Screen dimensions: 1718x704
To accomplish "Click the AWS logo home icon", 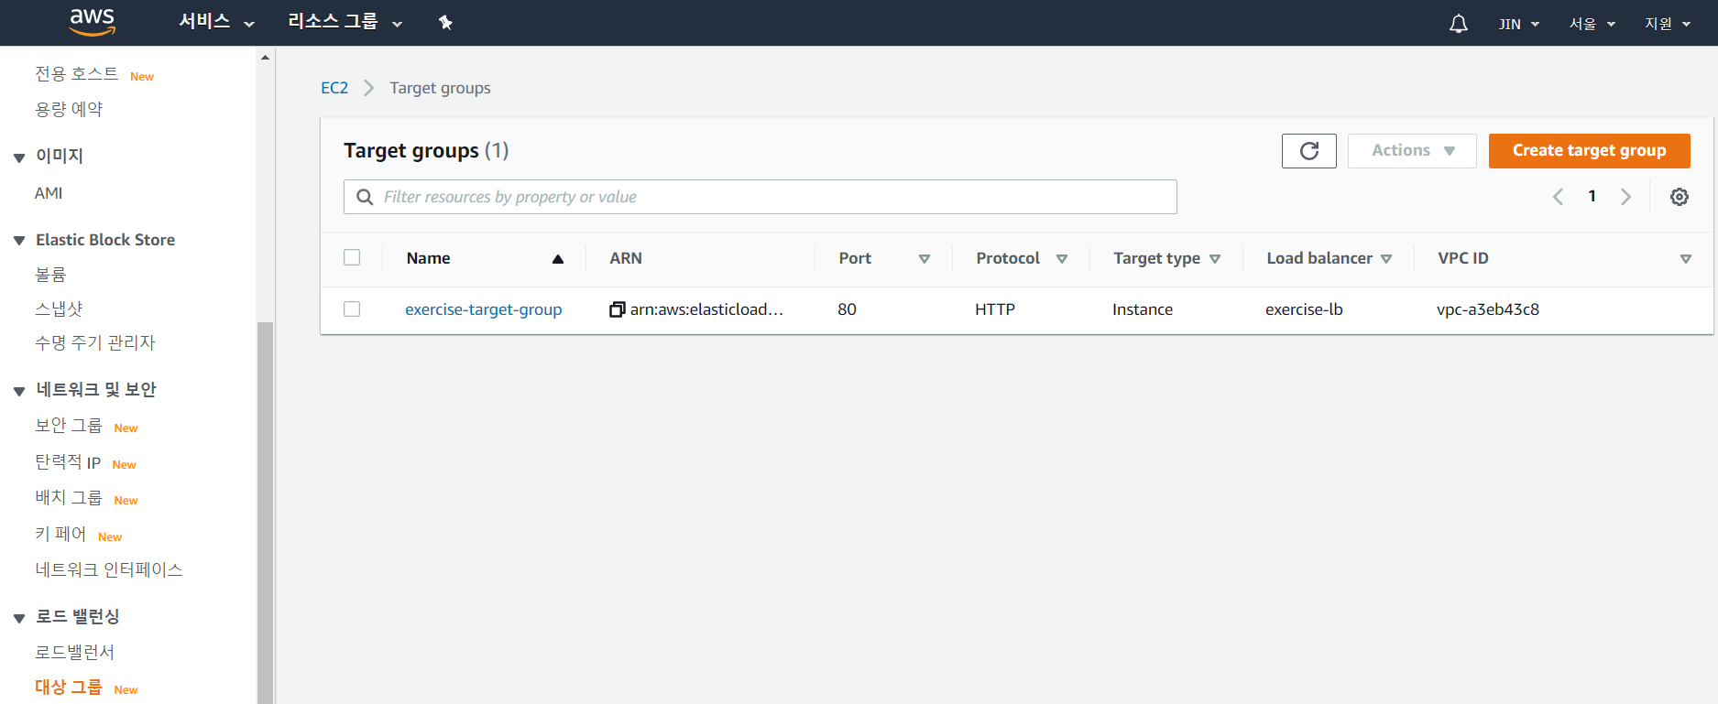I will click(x=93, y=22).
